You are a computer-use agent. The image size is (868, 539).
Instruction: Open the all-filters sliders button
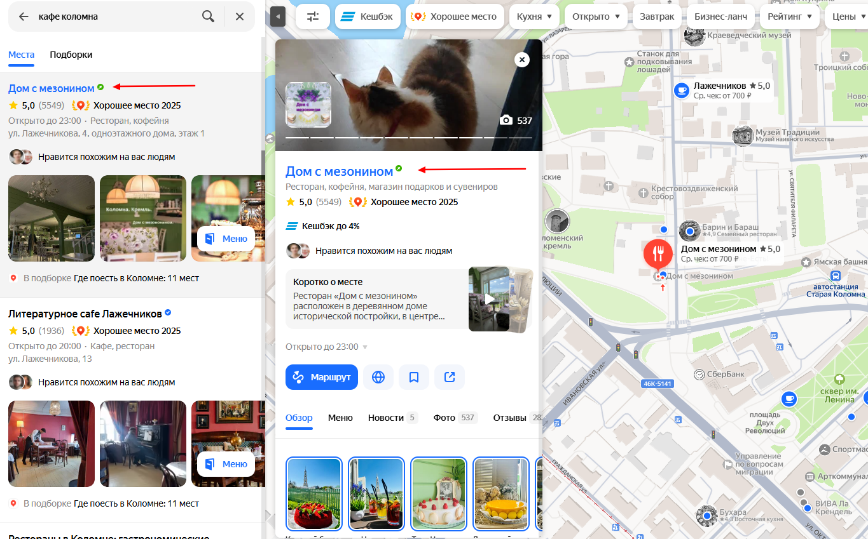point(313,17)
